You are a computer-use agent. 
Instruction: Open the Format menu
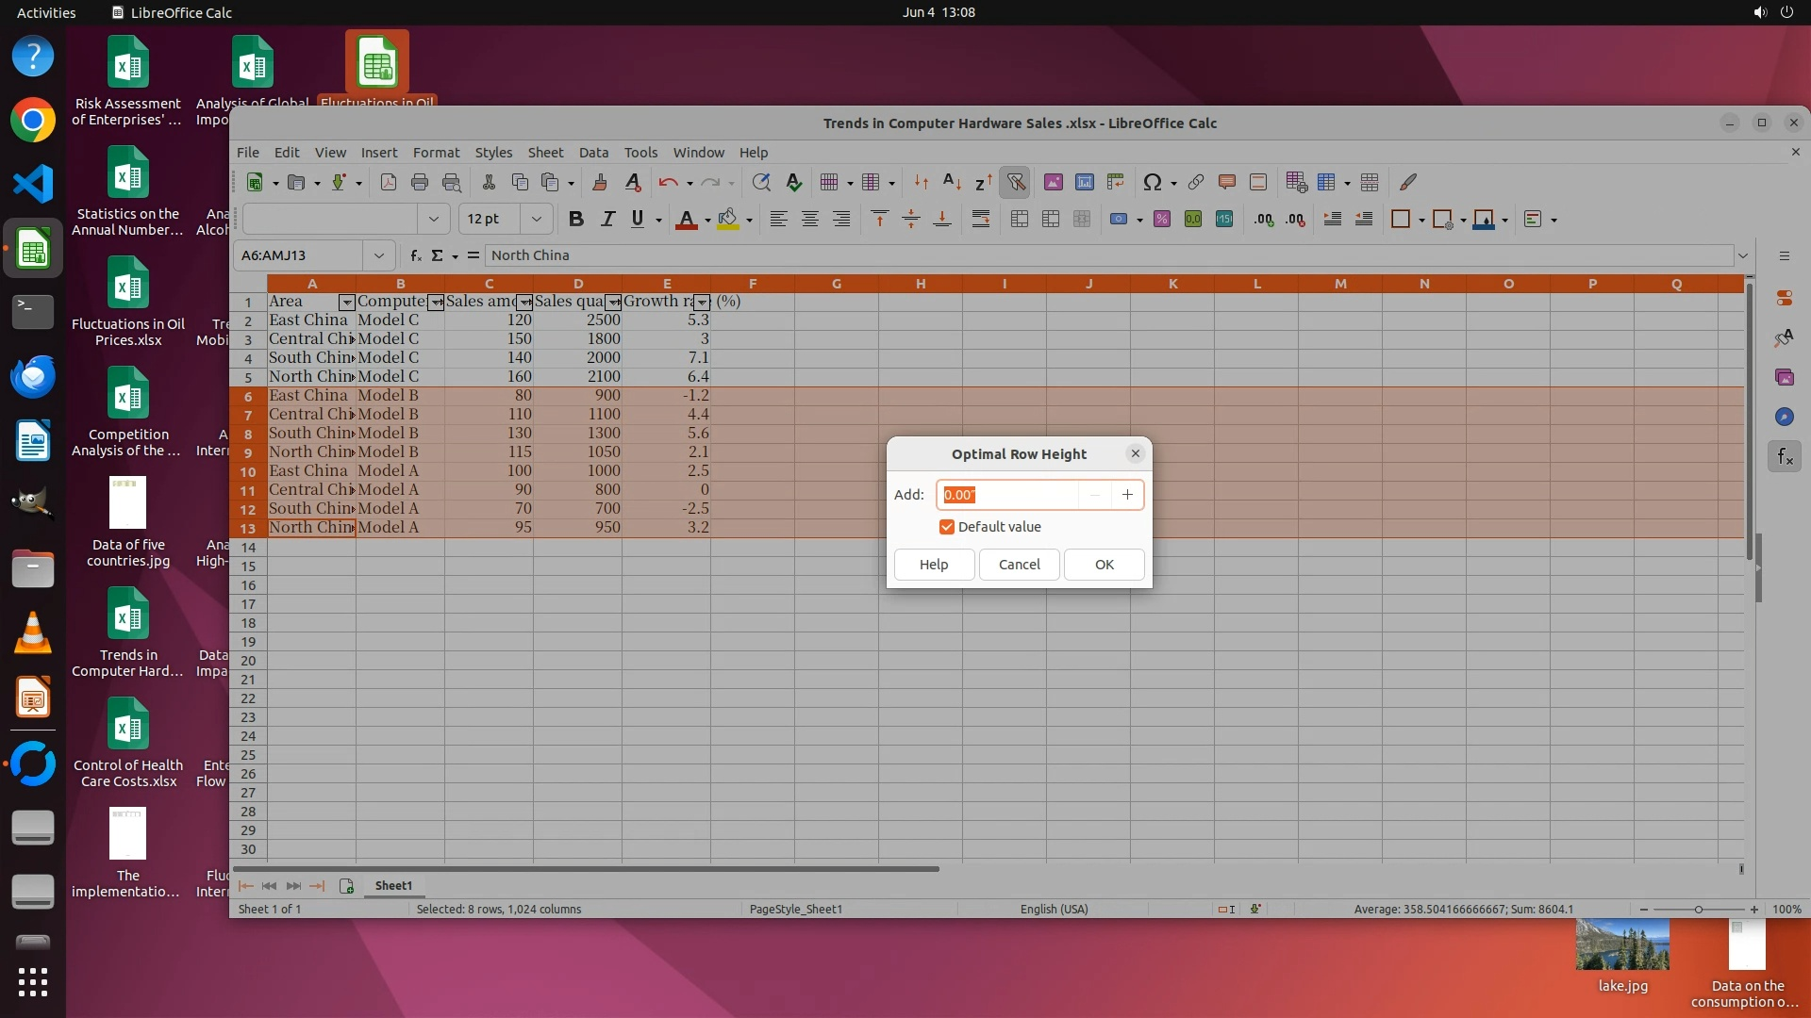click(436, 153)
